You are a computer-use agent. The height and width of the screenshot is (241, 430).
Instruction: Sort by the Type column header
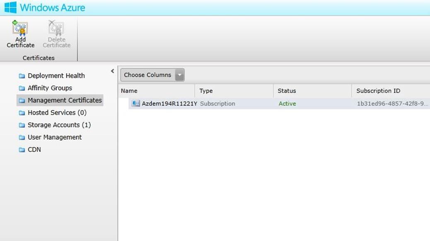pos(206,91)
